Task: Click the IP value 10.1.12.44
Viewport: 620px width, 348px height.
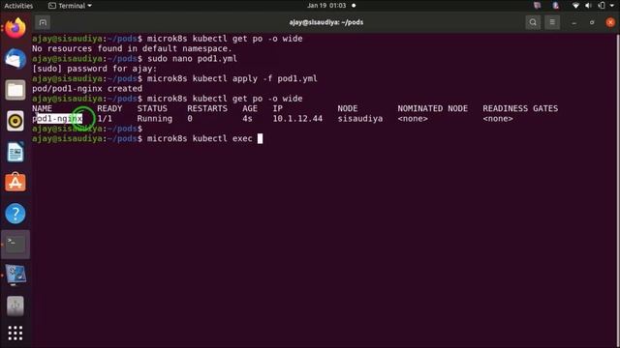Action: (297, 118)
